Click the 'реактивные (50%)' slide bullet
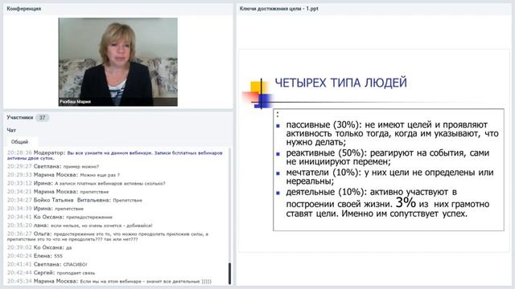The height and width of the screenshot is (289, 515). point(388,157)
